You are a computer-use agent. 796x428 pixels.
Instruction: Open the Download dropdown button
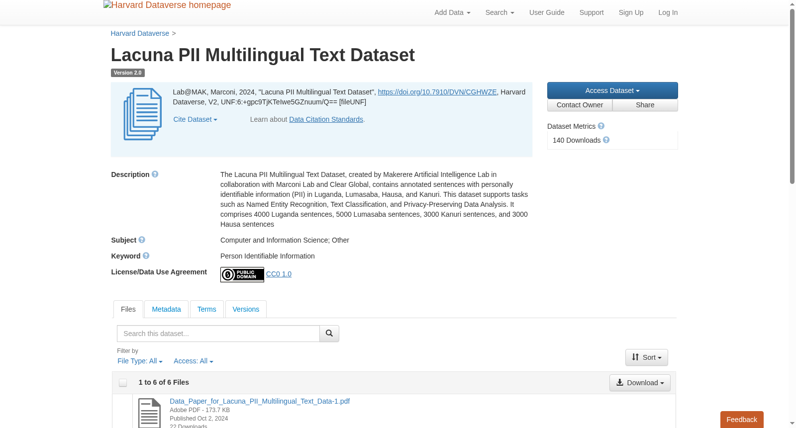pos(640,383)
